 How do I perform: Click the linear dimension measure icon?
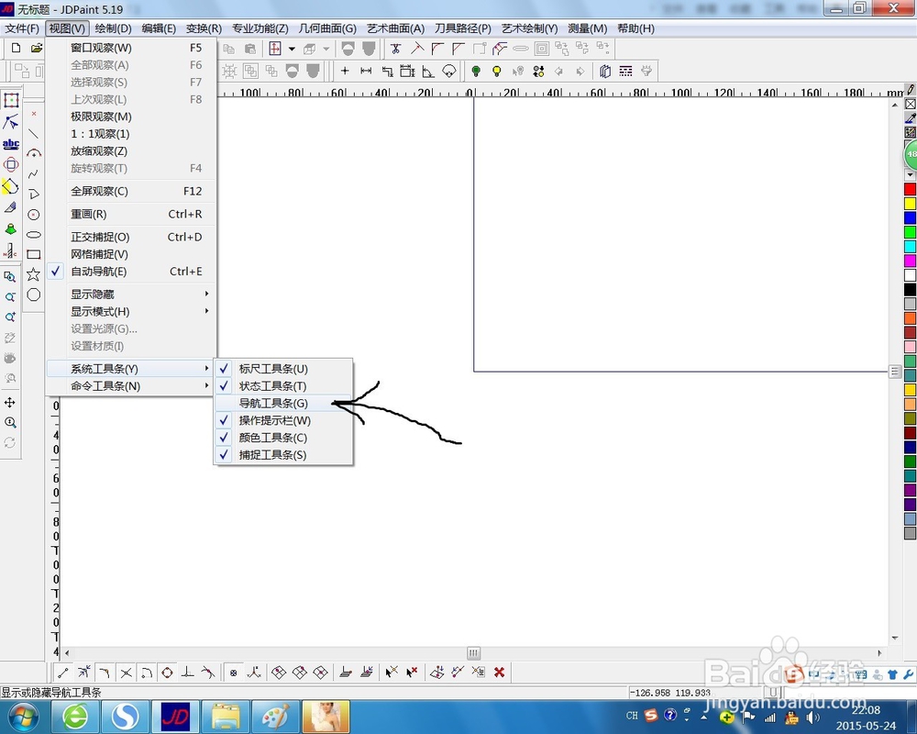tap(366, 72)
